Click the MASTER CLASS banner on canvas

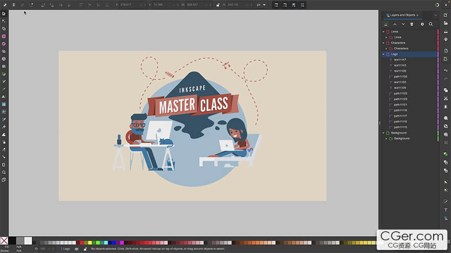click(x=193, y=105)
